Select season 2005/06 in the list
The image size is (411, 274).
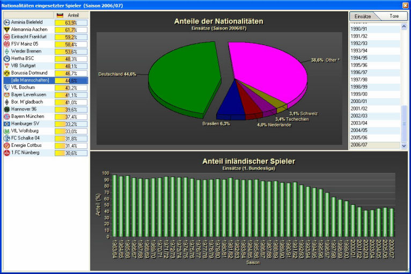(375, 137)
